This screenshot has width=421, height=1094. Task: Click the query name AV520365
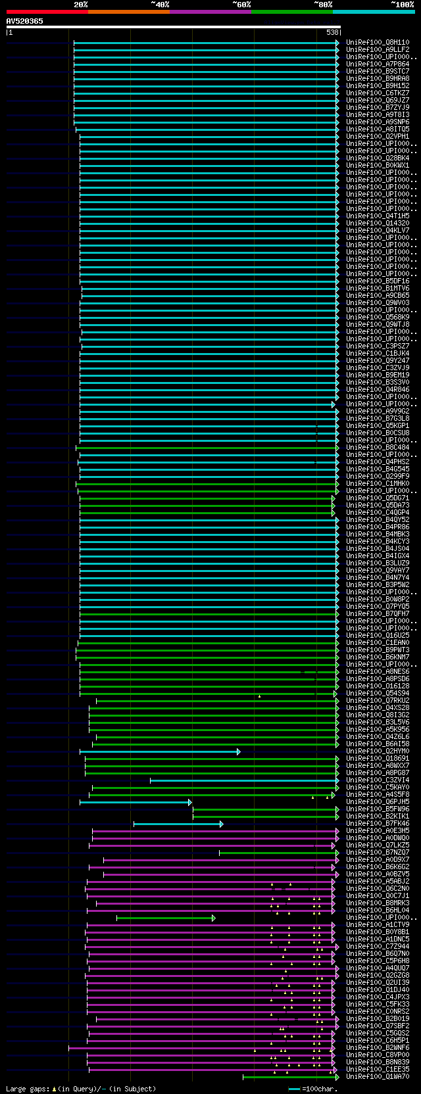click(x=25, y=21)
